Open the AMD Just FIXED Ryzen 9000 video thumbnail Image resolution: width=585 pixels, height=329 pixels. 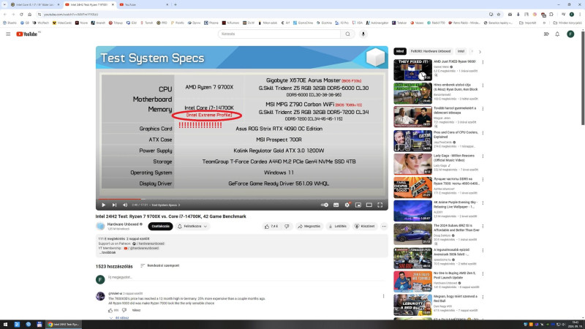click(x=412, y=69)
